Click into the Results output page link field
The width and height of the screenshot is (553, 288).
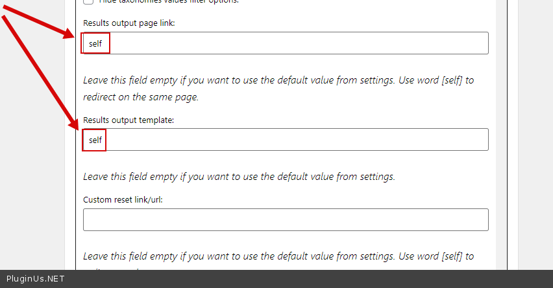(286, 43)
